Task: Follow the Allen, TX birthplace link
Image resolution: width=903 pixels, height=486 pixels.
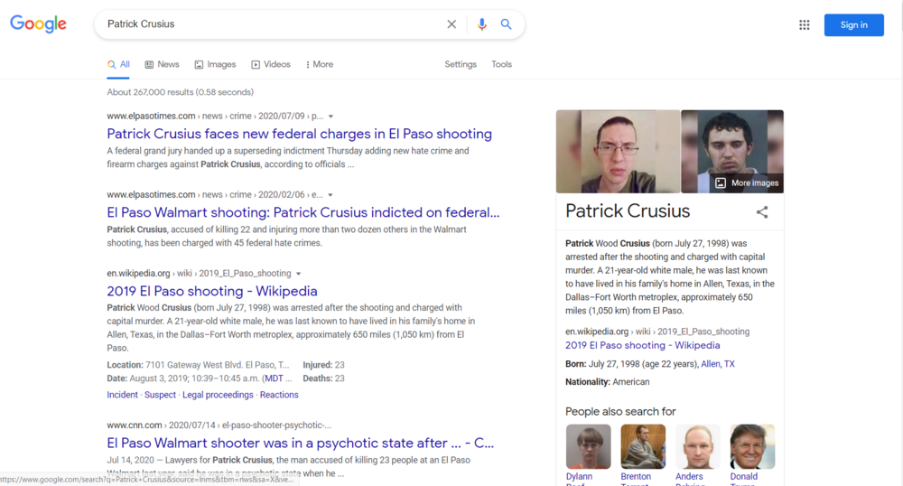Action: pyautogui.click(x=718, y=364)
